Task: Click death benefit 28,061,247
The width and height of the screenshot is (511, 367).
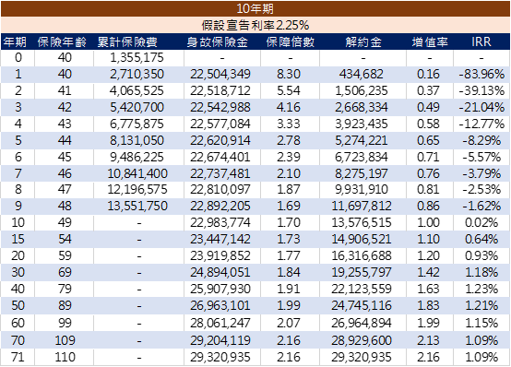Action: (220, 323)
